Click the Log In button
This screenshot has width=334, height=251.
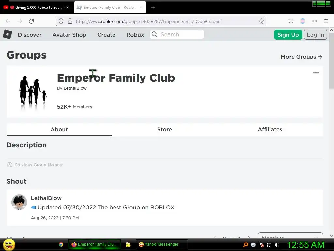315,35
